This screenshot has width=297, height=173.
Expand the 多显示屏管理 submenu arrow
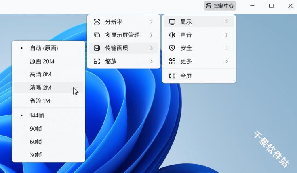[152, 35]
